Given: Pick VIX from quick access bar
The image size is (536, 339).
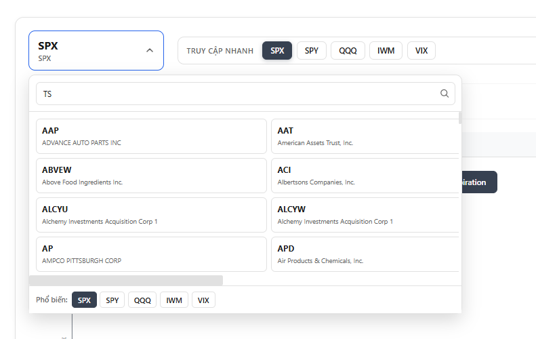Looking at the screenshot, I should pos(421,51).
